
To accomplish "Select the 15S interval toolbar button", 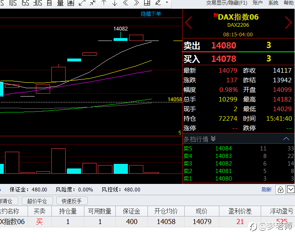I will 25,3.
